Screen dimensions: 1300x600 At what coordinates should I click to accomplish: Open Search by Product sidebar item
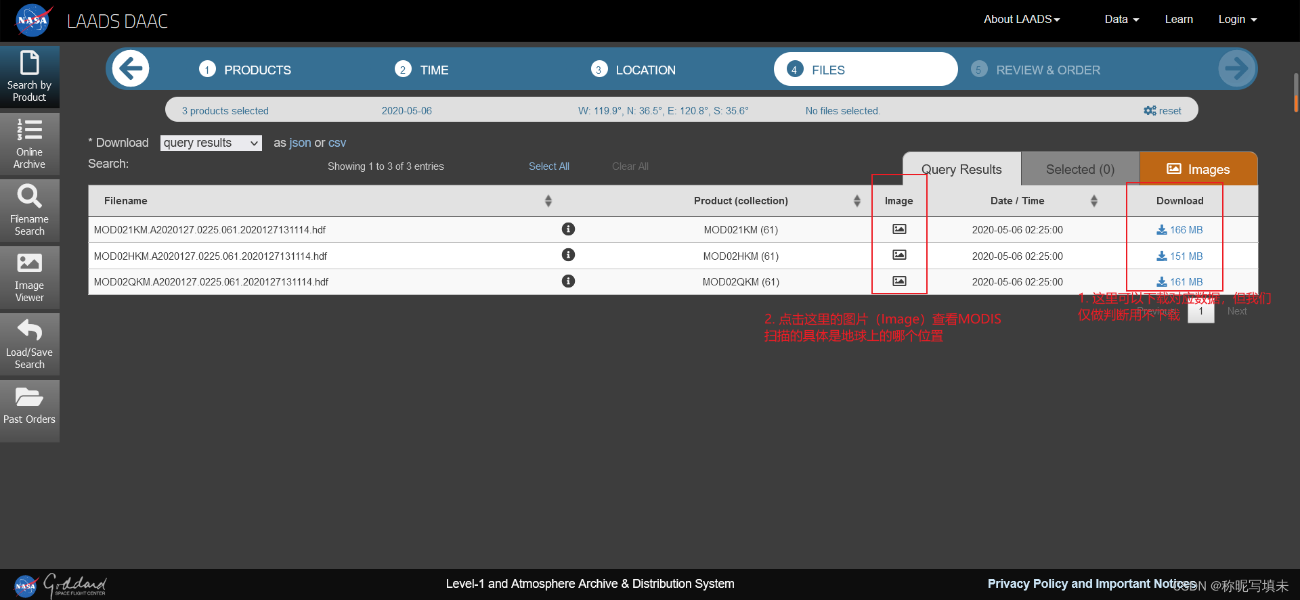[x=30, y=77]
